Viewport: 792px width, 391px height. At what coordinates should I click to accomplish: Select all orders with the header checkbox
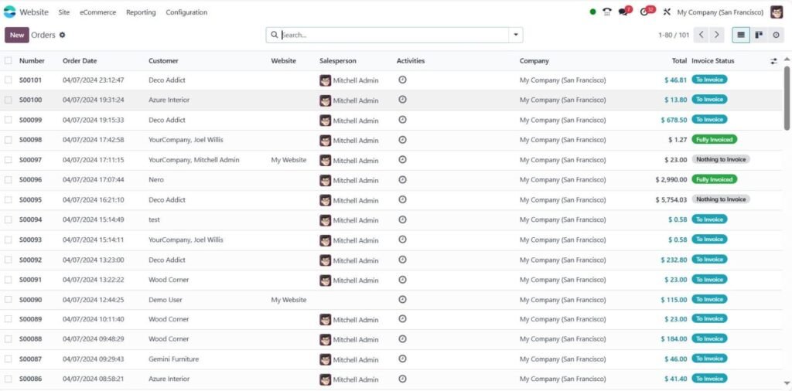coord(8,60)
